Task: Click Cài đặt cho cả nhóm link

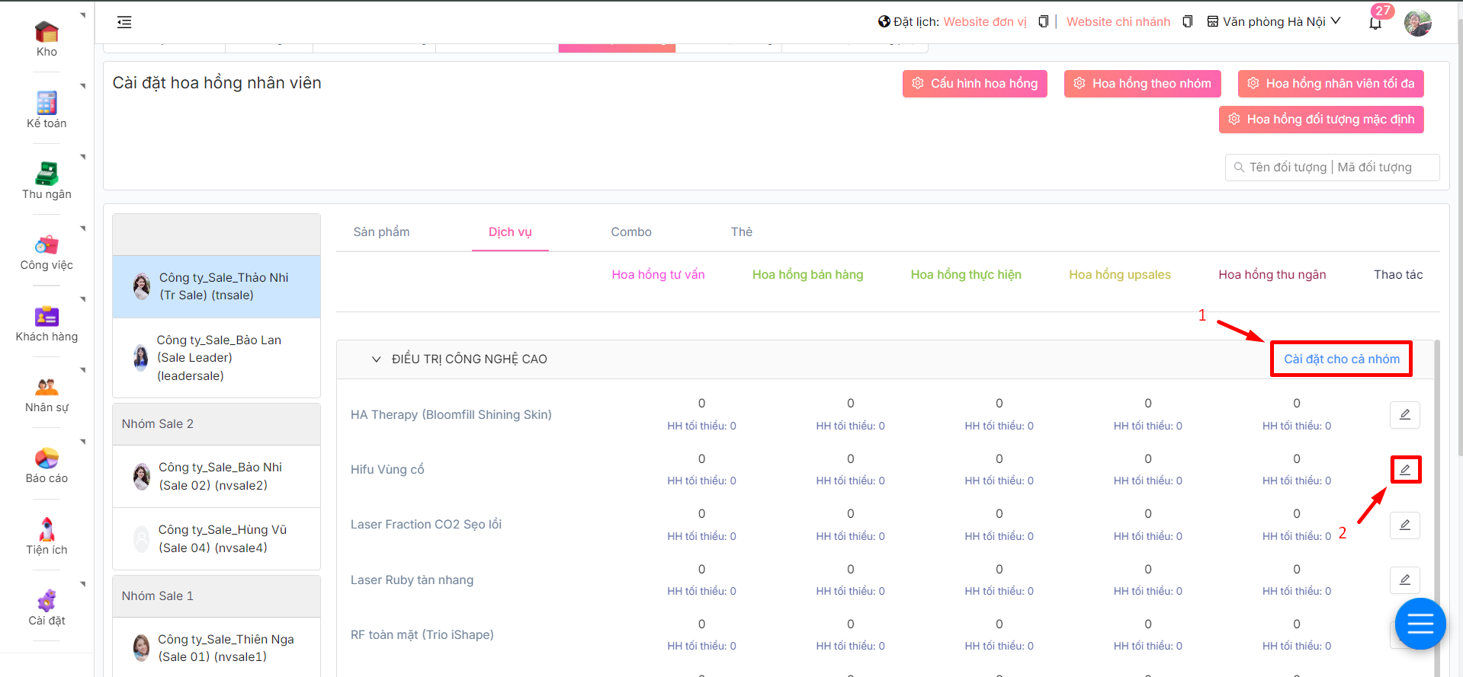Action: pyautogui.click(x=1341, y=359)
